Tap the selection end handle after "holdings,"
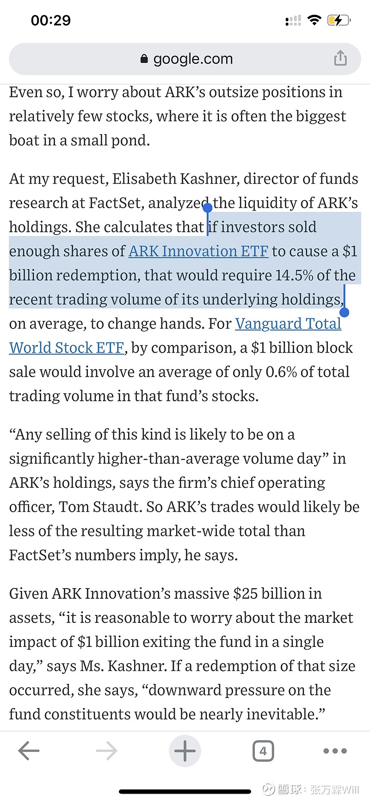The image size is (370, 801). click(x=344, y=312)
